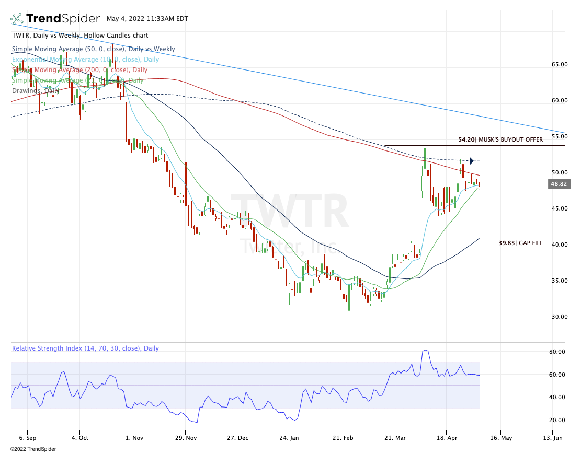Click the '1. Nov' date axis label
Image resolution: width=581 pixels, height=454 pixels.
pyautogui.click(x=134, y=438)
